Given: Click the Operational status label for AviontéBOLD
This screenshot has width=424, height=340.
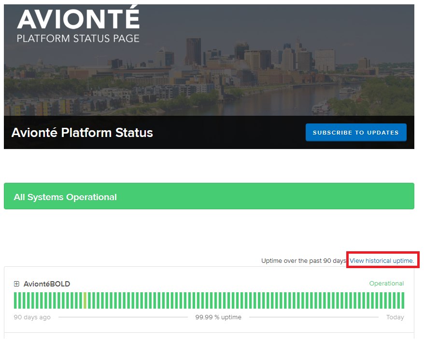Looking at the screenshot, I should [x=386, y=283].
